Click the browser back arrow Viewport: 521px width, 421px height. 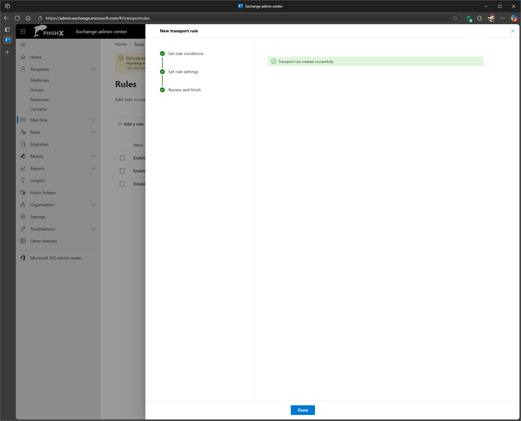tap(6, 18)
